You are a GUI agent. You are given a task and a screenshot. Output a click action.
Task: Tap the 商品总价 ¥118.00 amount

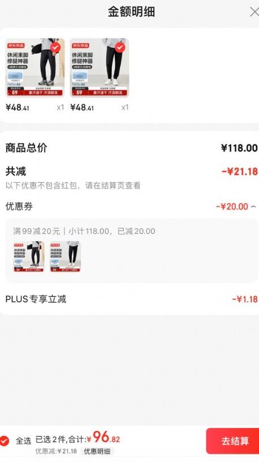tap(239, 148)
